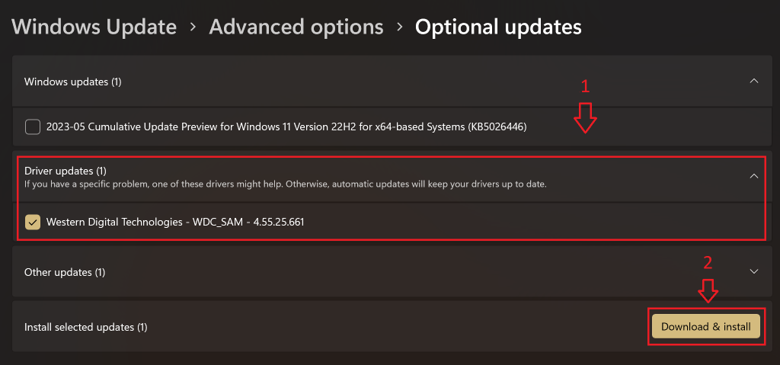Click the Install selected updates (1) label
The image size is (780, 365).
tap(85, 327)
